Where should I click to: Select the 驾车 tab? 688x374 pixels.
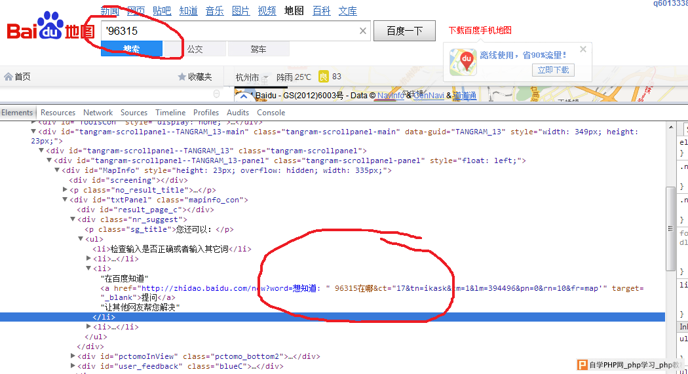click(x=258, y=49)
